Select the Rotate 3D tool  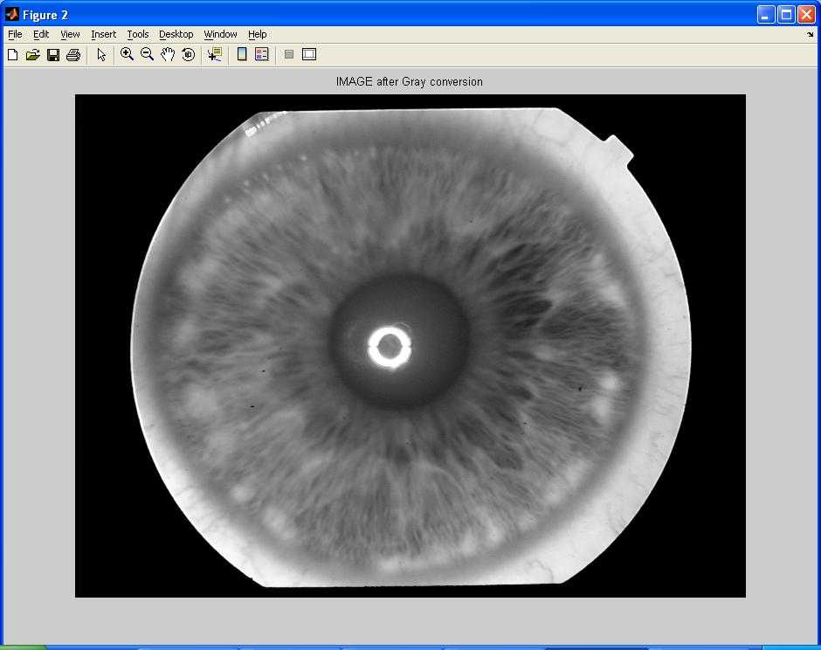188,55
